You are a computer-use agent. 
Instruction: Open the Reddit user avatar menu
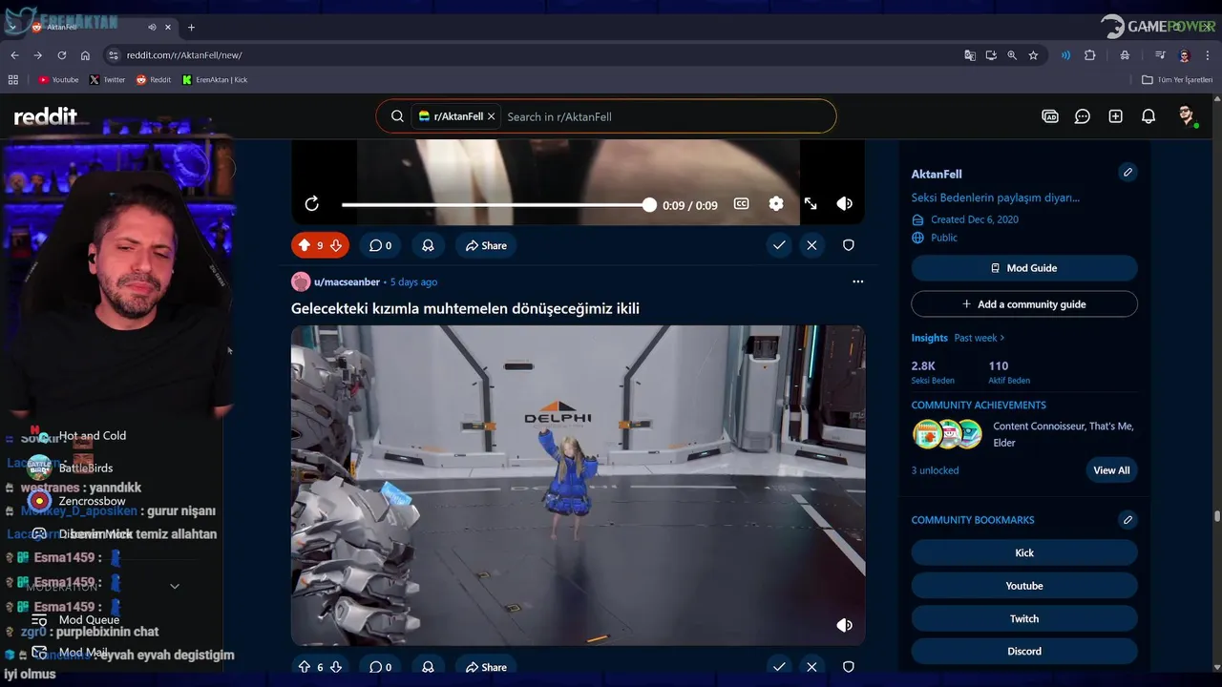click(1187, 116)
